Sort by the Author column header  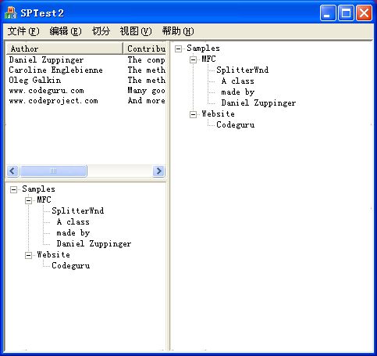pyautogui.click(x=65, y=49)
